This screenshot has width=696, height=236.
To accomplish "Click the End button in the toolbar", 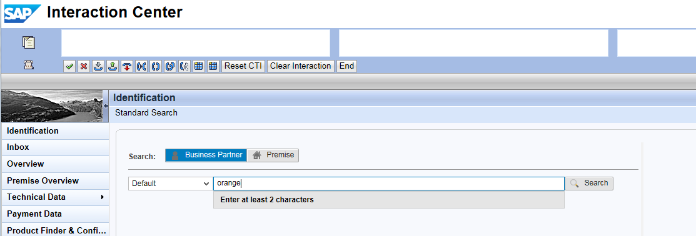I will click(346, 66).
